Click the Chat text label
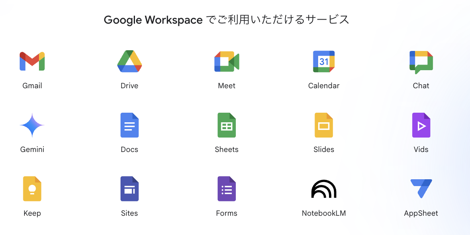 [421, 85]
